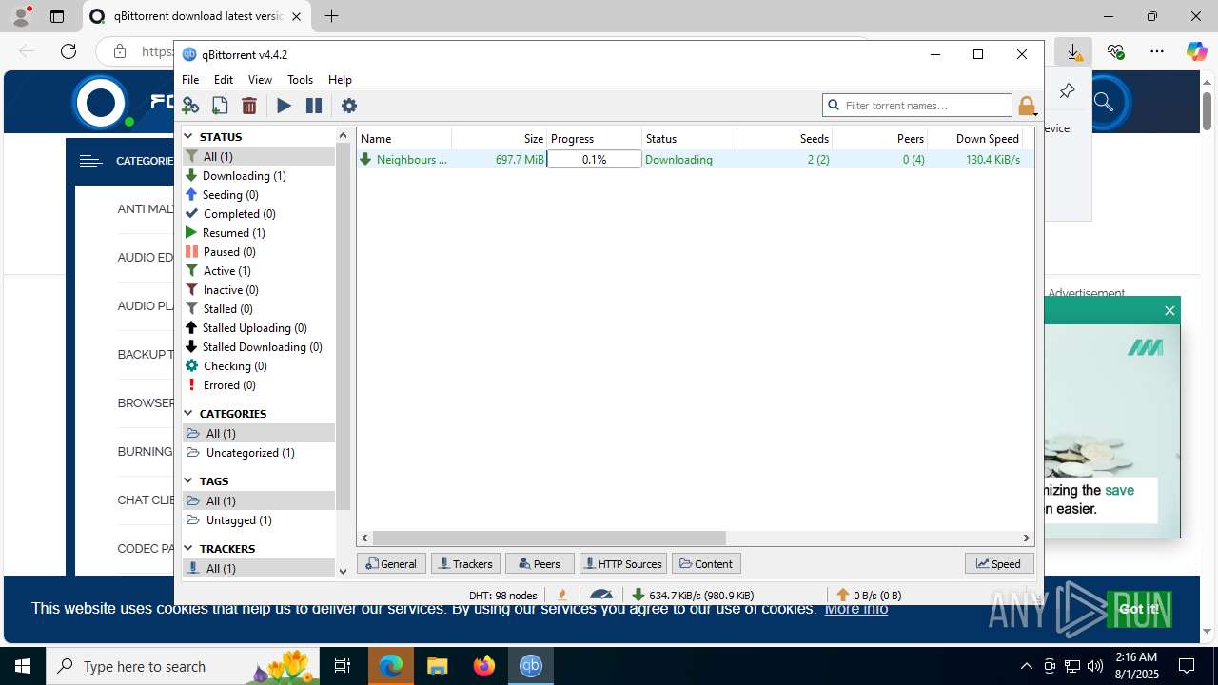Click the Type here to search box
The image size is (1218, 685).
(x=181, y=666)
